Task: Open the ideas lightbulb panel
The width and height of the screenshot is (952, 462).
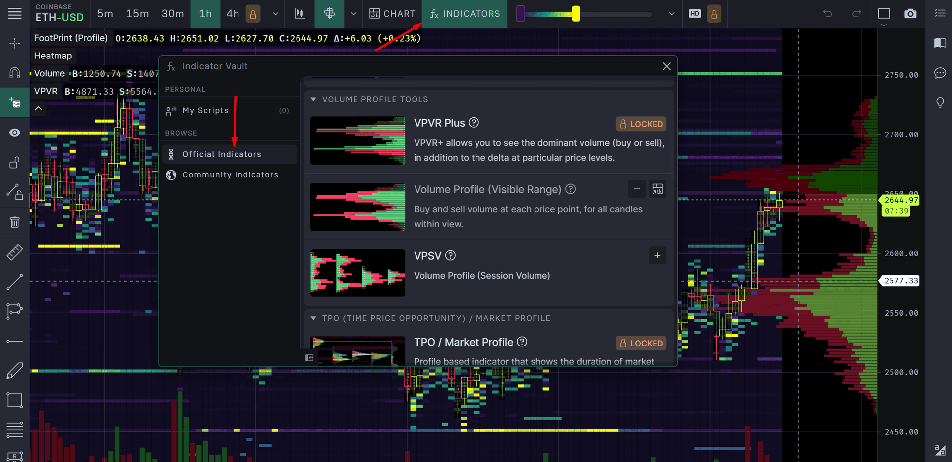Action: click(940, 103)
